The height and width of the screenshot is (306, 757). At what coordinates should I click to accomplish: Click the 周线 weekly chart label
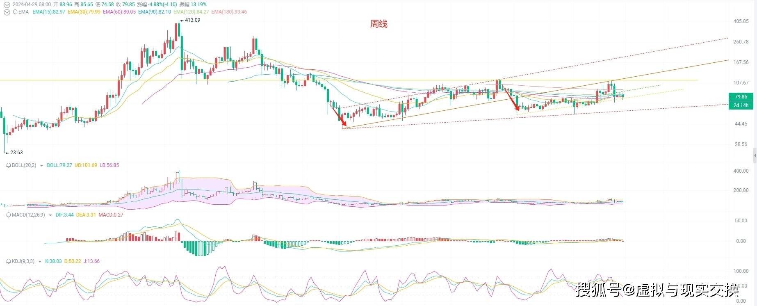click(378, 24)
